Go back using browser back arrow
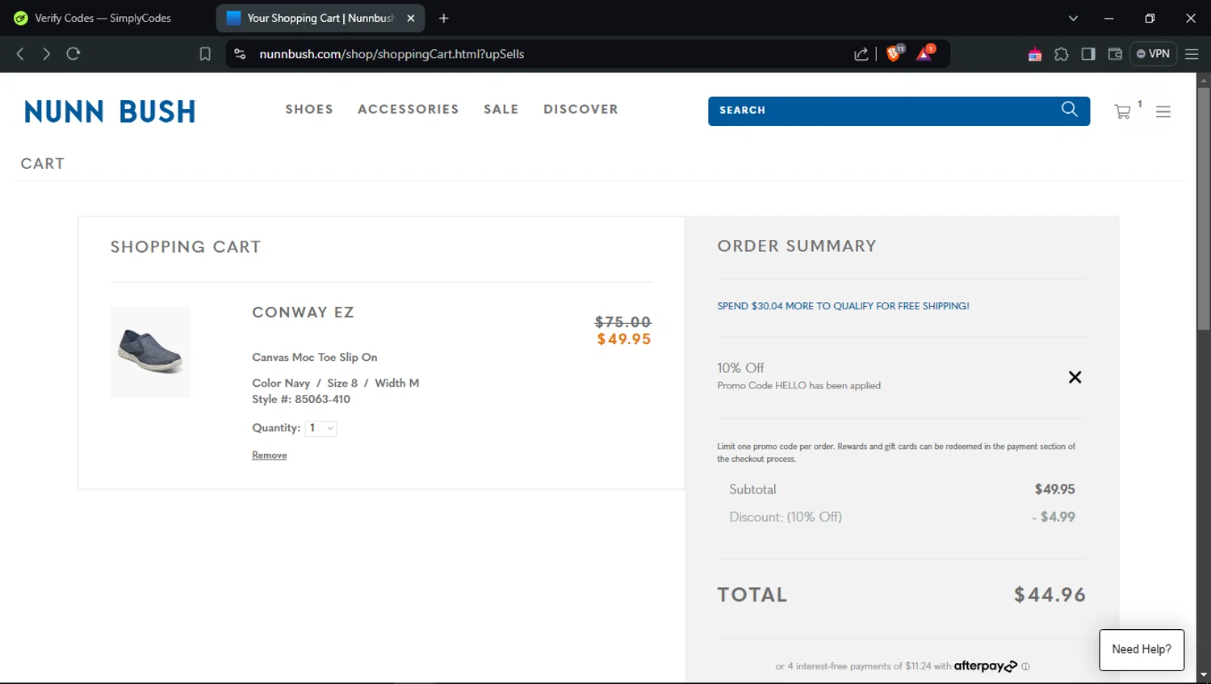The image size is (1211, 684). click(20, 54)
